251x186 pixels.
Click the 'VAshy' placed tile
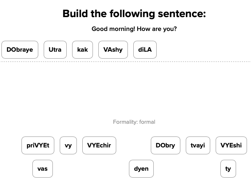113,50
